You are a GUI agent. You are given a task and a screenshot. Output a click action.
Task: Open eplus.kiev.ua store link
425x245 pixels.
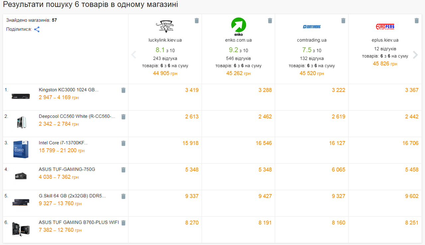coord(385,40)
